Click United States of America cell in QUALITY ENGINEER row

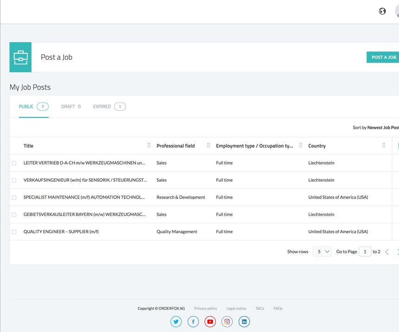pyautogui.click(x=338, y=231)
